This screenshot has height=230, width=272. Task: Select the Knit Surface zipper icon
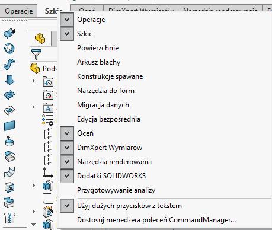9,218
